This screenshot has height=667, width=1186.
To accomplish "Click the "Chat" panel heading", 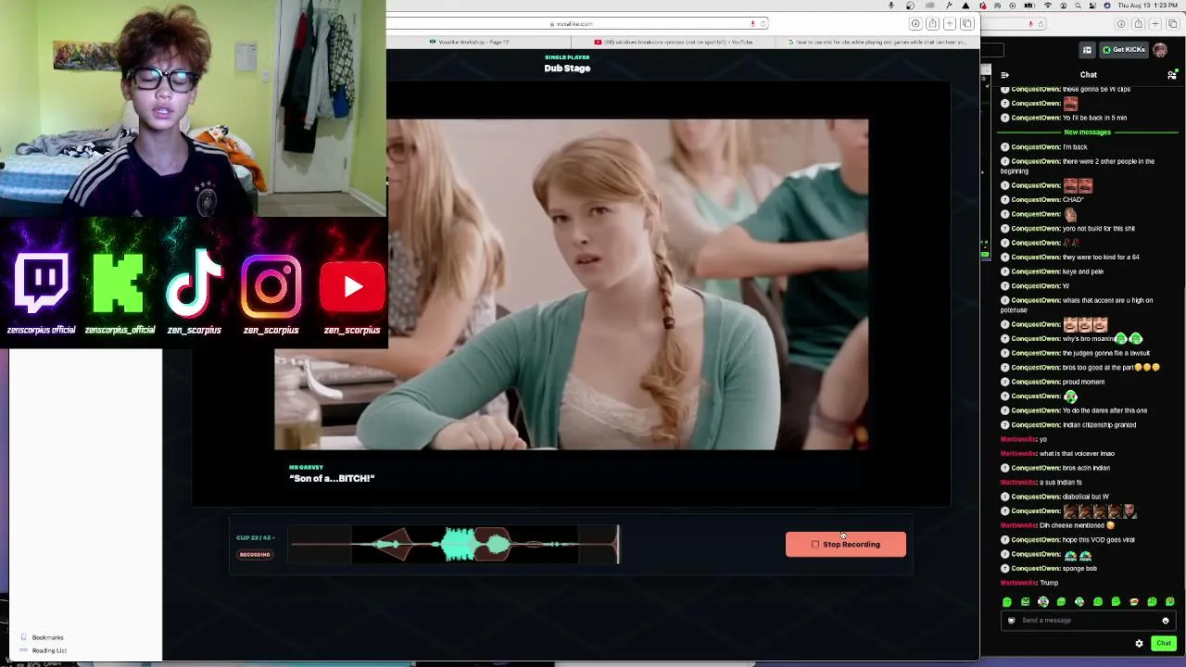I will click(x=1088, y=75).
